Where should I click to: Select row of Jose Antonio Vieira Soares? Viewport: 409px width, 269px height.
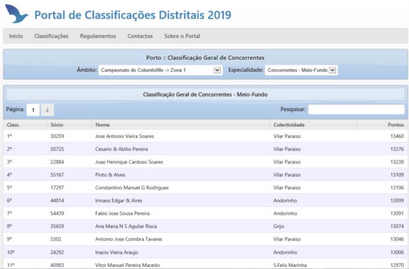[x=129, y=136]
